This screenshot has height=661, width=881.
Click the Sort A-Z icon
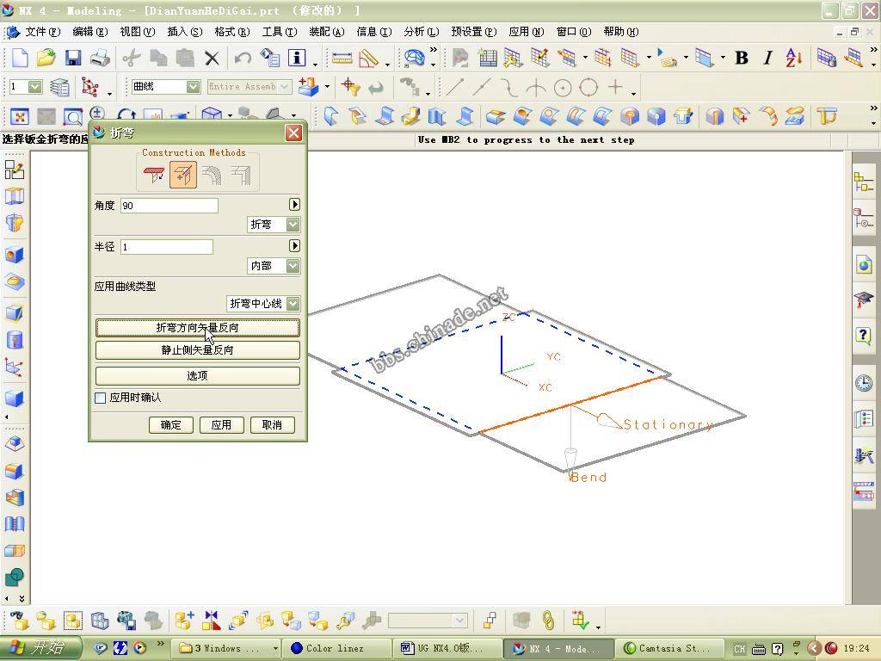793,59
